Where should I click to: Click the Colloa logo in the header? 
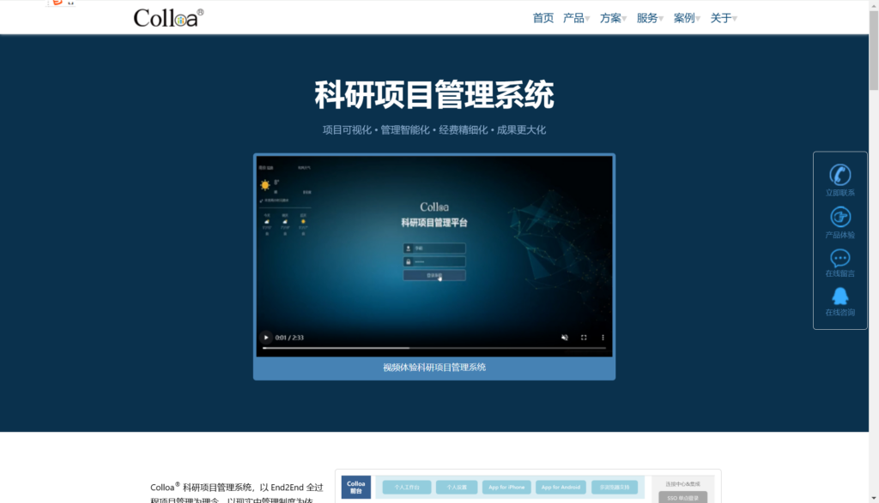168,17
